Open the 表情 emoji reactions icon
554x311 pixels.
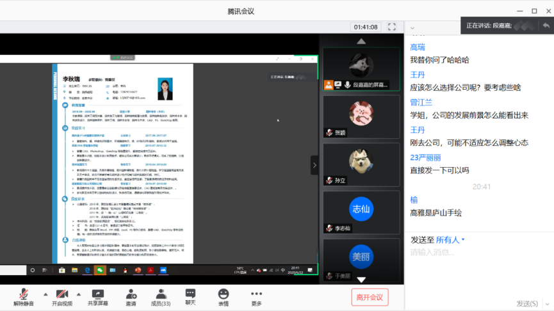[x=223, y=297]
